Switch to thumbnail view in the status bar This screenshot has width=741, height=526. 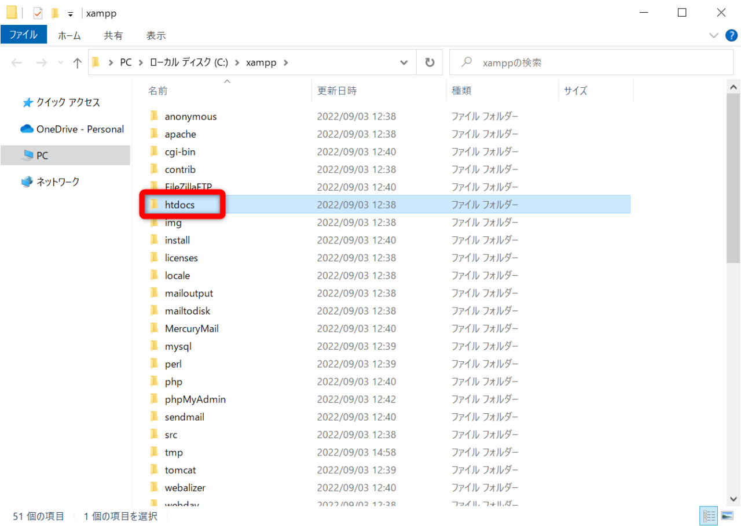click(728, 516)
